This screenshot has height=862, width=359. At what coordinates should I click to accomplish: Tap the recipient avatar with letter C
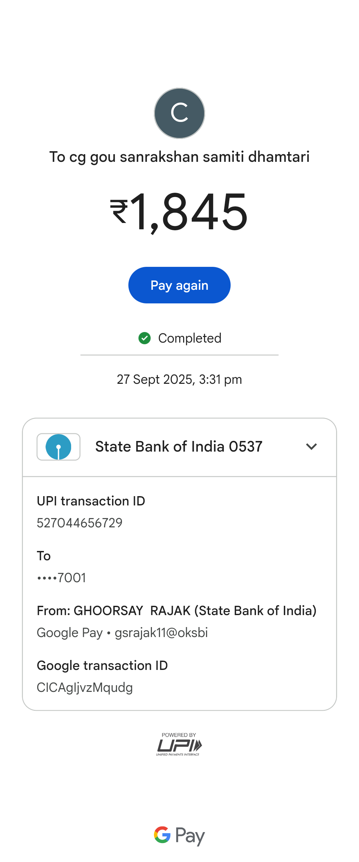click(x=179, y=113)
